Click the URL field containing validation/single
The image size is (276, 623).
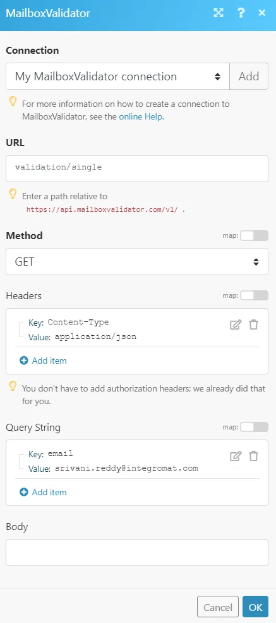click(137, 168)
